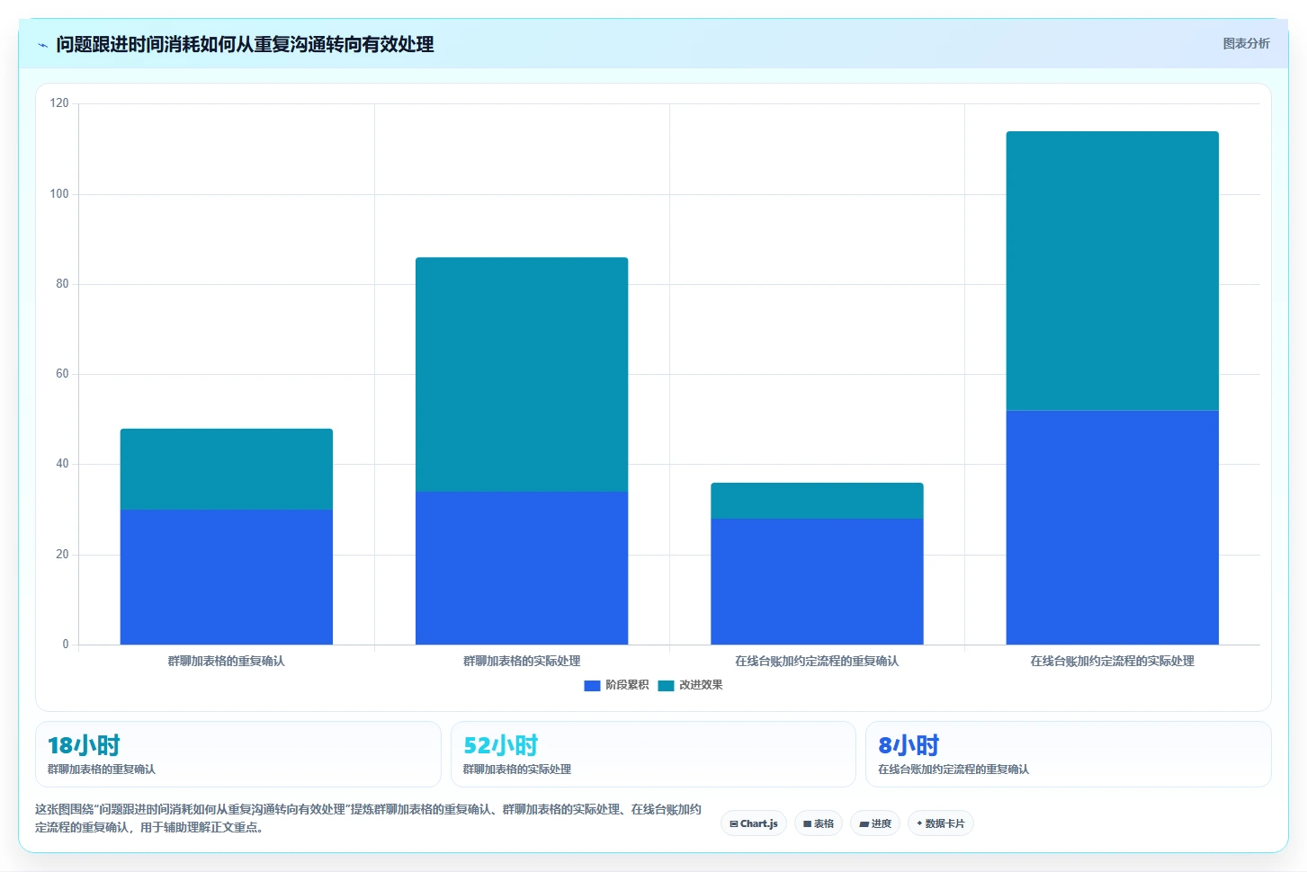Click y-axis value 60
This screenshot has width=1307, height=872.
62,373
